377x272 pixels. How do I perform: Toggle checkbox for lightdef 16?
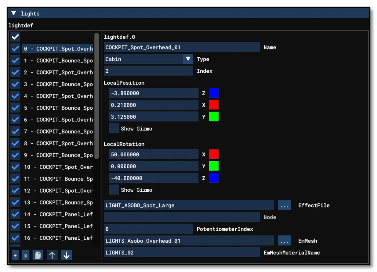[15, 238]
